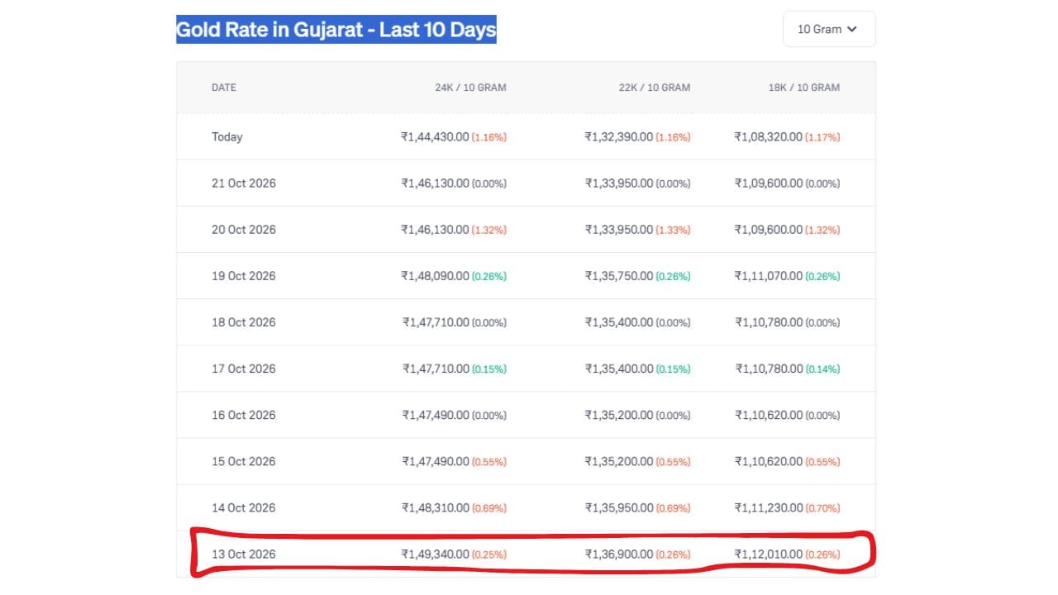Select 22K price ₹1,35,750.00 on 19 Oct
This screenshot has width=1058, height=595.
coord(619,276)
